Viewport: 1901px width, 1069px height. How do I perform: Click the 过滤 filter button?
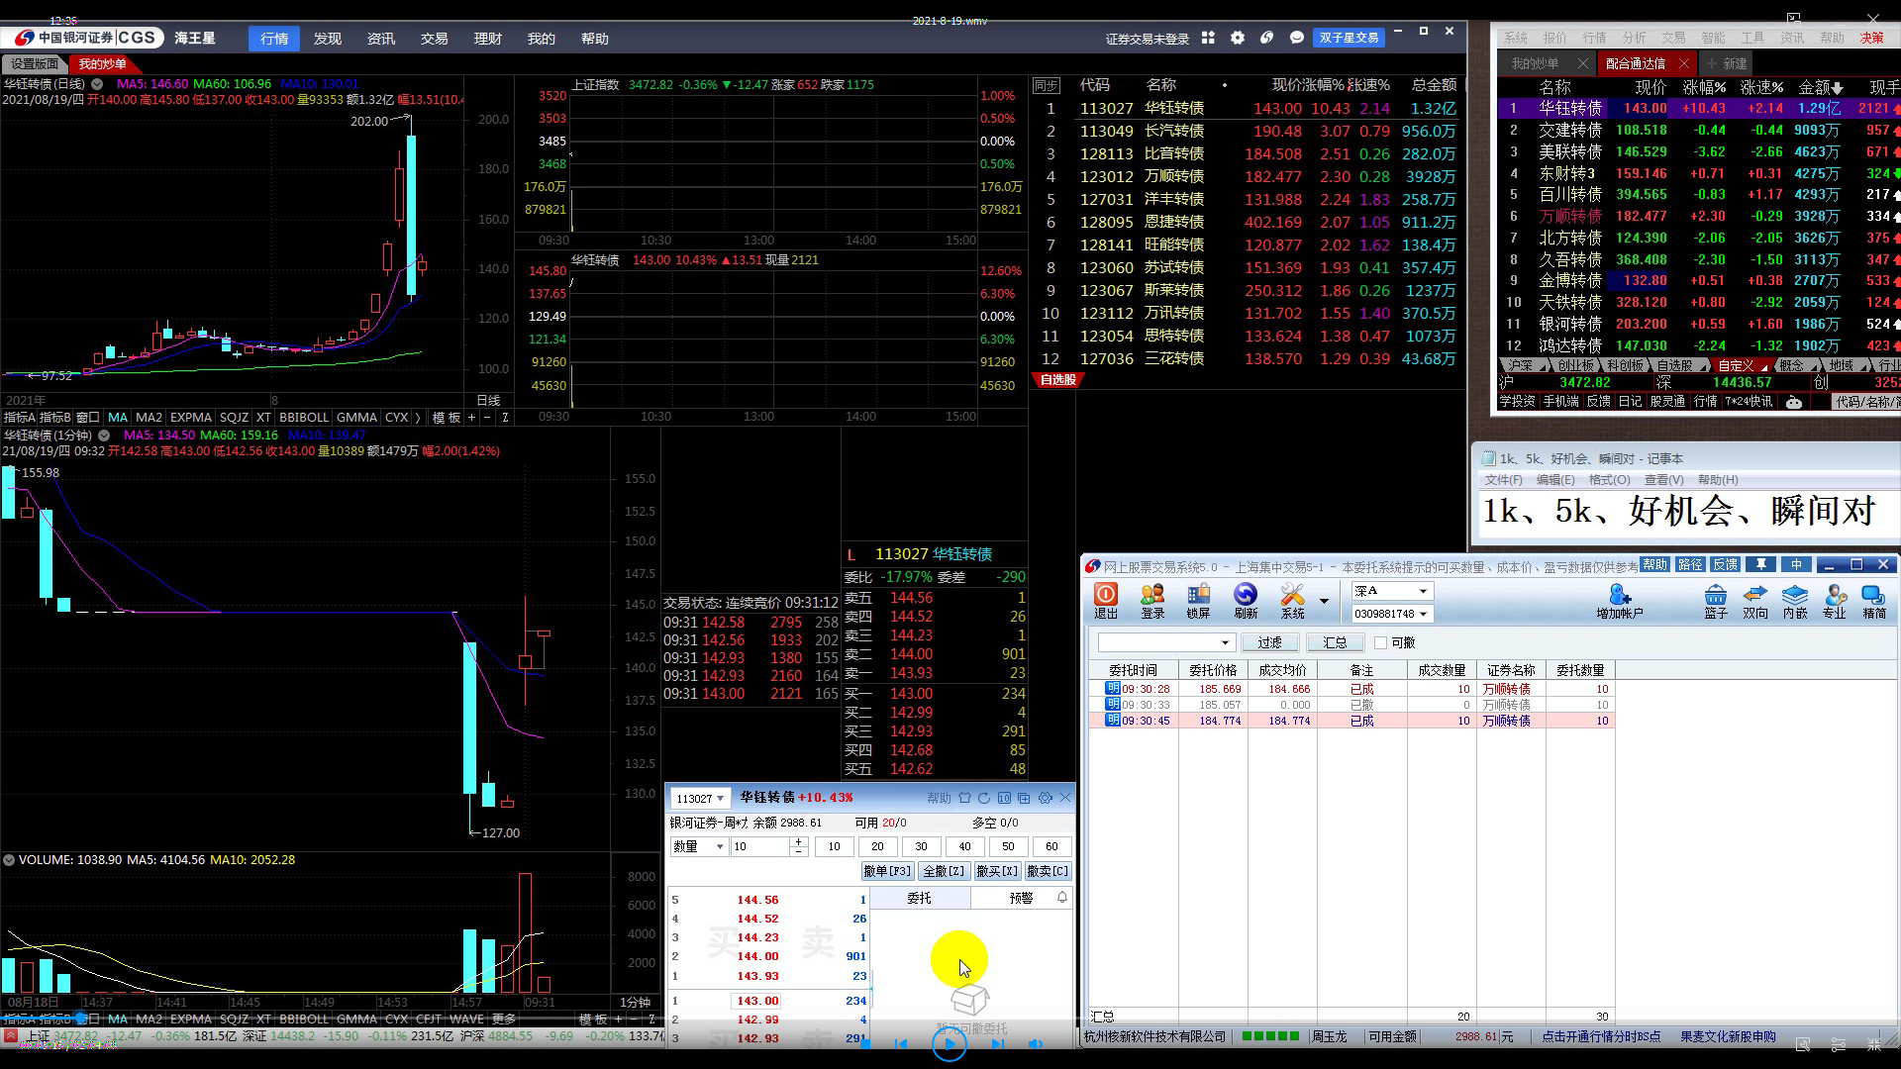1270,642
